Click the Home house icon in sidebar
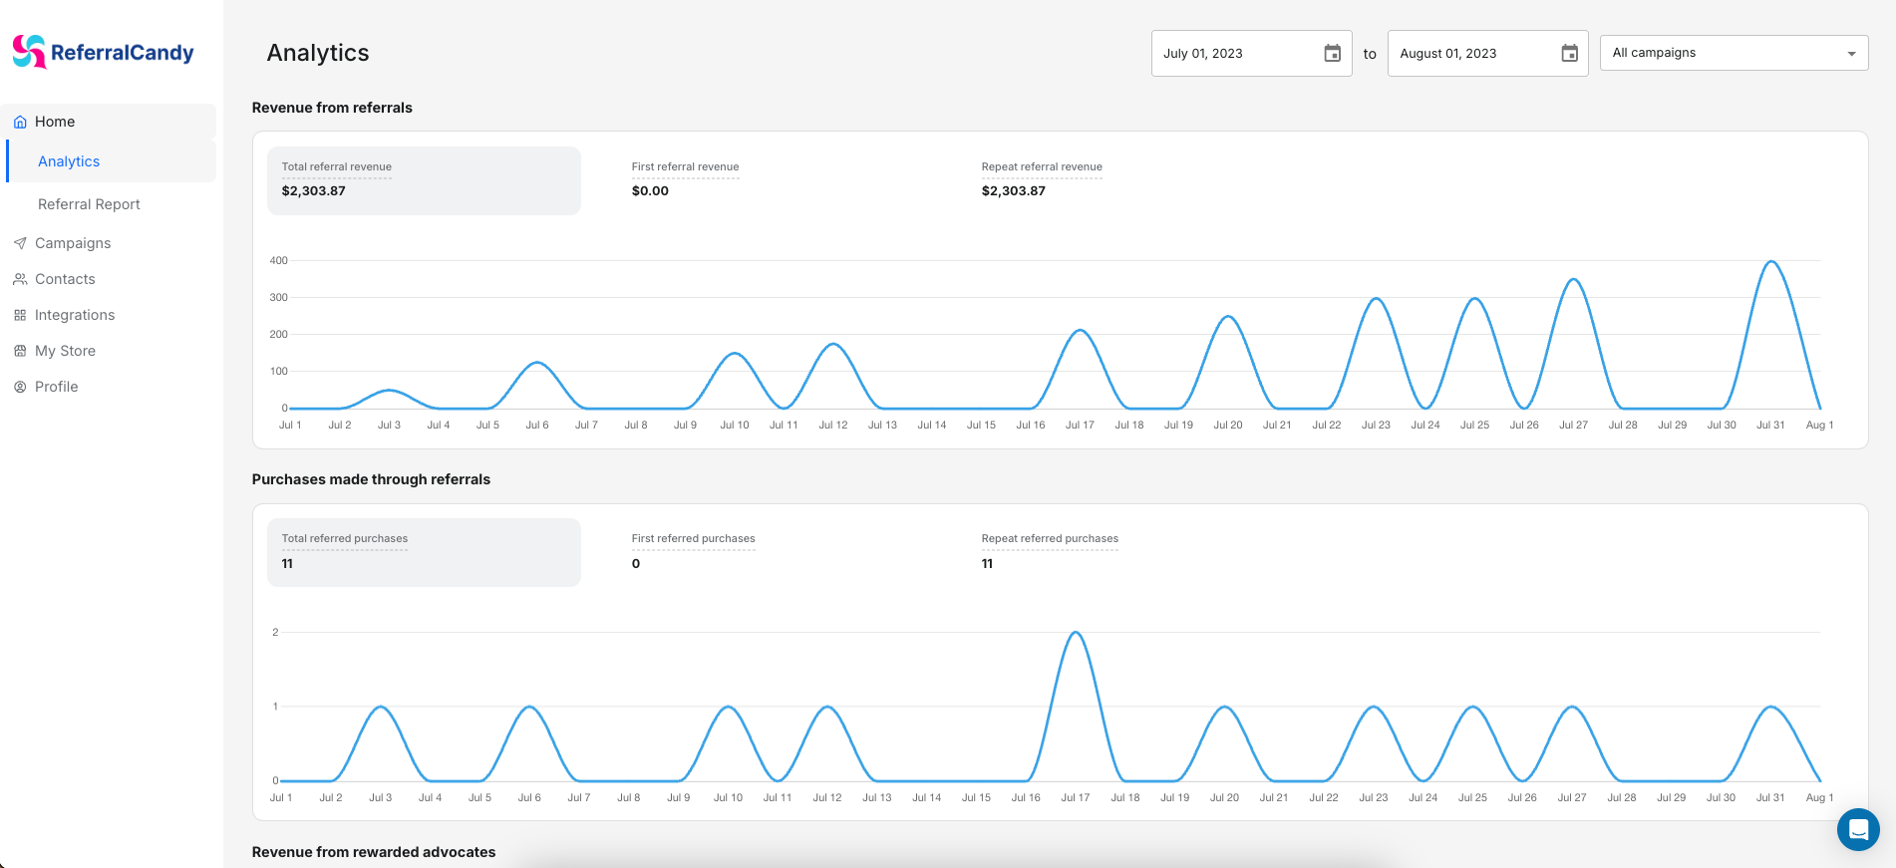The width and height of the screenshot is (1896, 868). pos(20,122)
